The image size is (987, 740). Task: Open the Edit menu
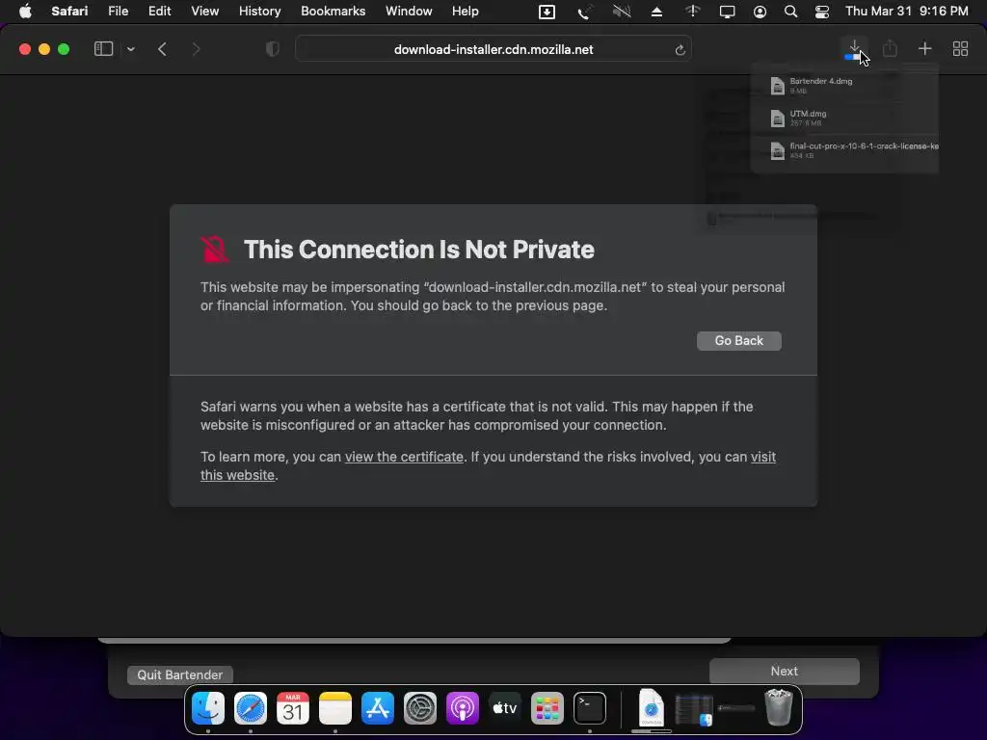tap(159, 12)
